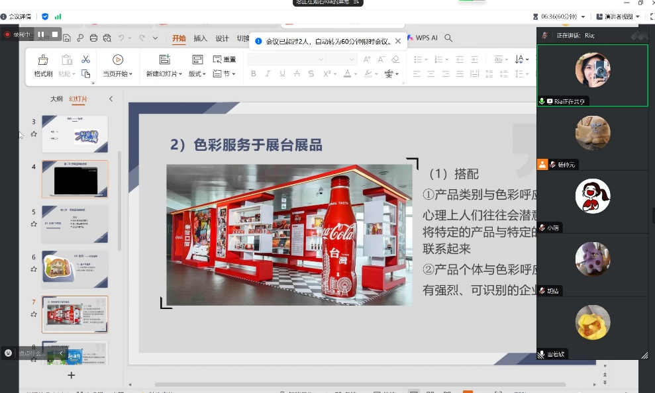Toggle favorite star on slide 6
Image resolution: width=655 pixels, height=393 pixels.
tap(34, 269)
